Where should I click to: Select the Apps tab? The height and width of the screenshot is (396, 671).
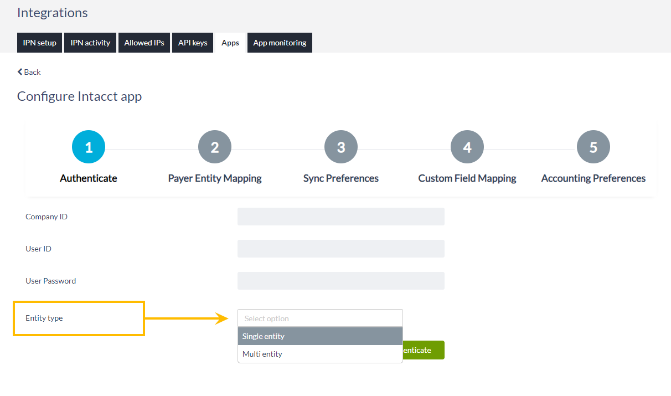pyautogui.click(x=230, y=43)
